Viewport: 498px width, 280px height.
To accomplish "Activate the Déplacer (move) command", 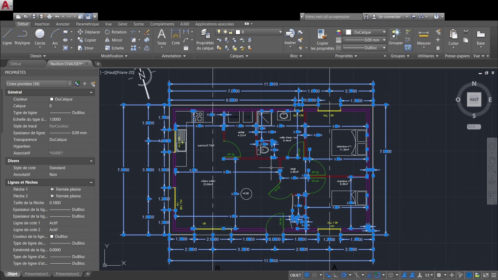I will pyautogui.click(x=89, y=32).
